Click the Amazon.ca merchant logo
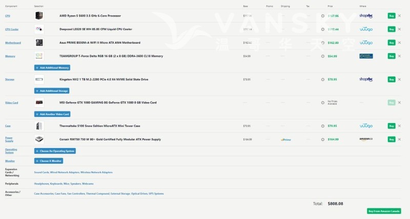410x219 pixels. coord(366,139)
